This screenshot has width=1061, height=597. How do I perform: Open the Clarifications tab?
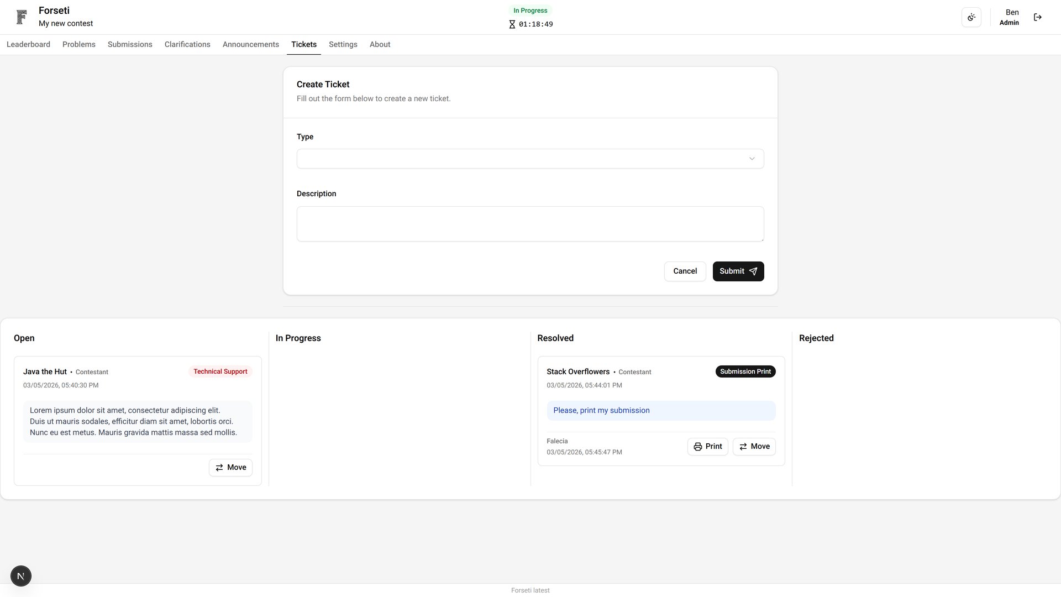coord(187,44)
